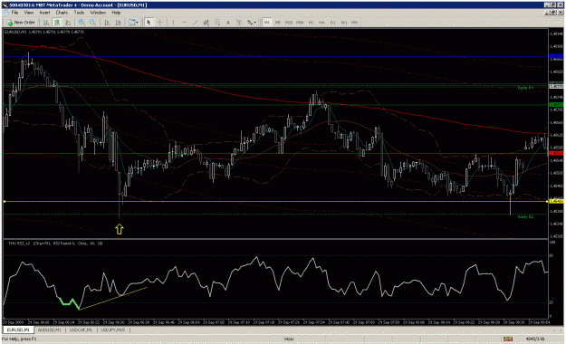Open the Tools menu
566x344 pixels.
pyautogui.click(x=79, y=13)
